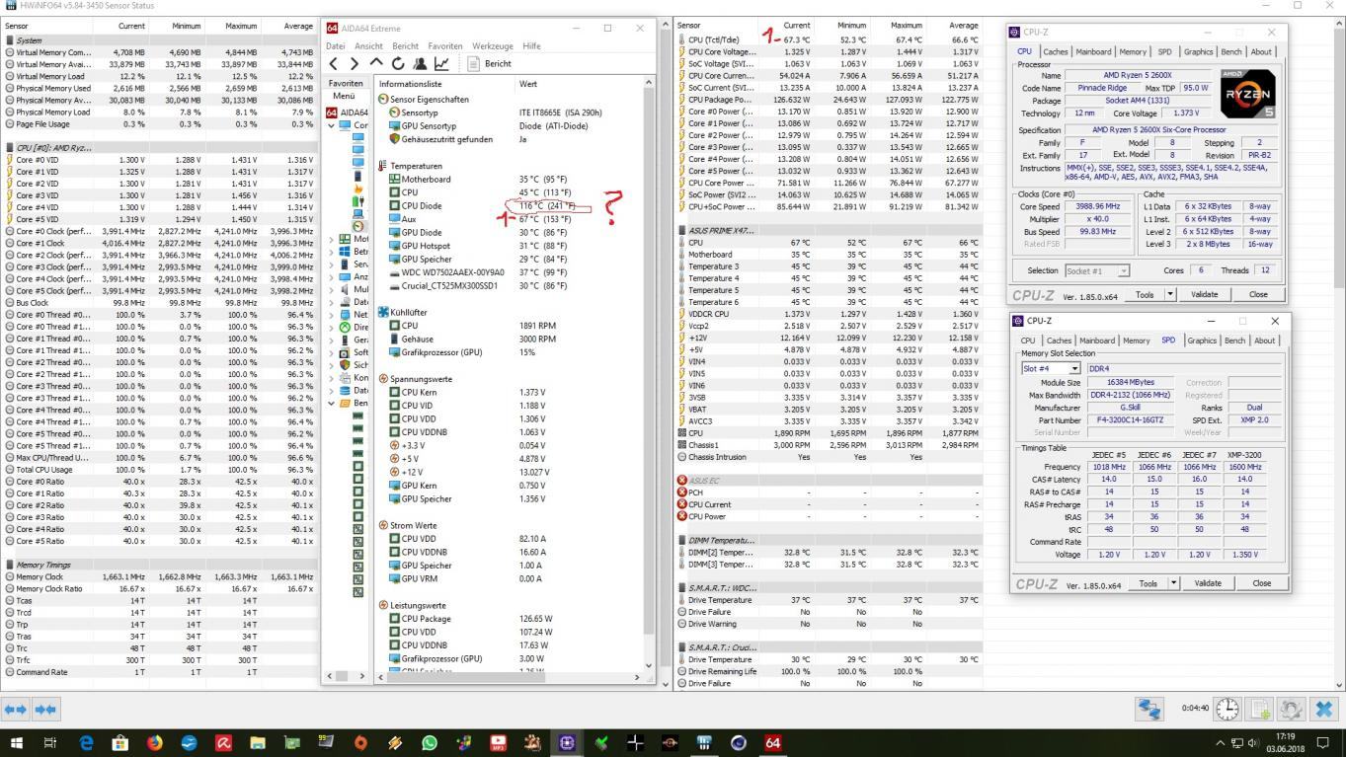The image size is (1346, 757).
Task: Click the AIDA64 back navigation arrow
Action: pos(334,64)
